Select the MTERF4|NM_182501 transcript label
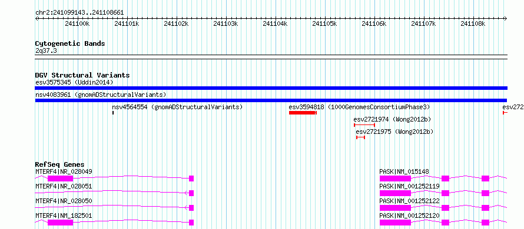Viewport: 524px width, 229px height. (64, 215)
